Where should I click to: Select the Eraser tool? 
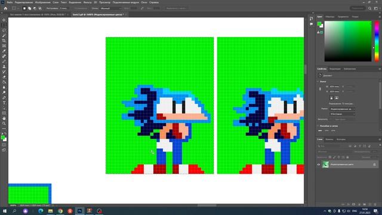(4, 77)
